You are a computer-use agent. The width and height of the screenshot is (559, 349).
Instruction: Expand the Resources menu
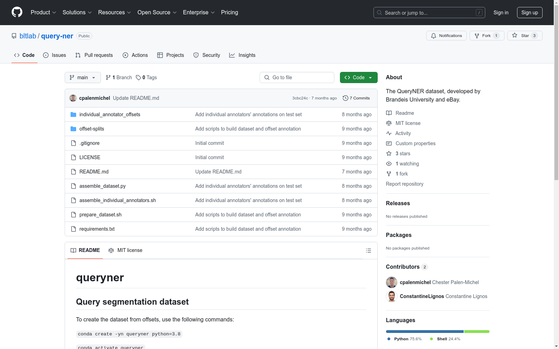click(x=115, y=13)
